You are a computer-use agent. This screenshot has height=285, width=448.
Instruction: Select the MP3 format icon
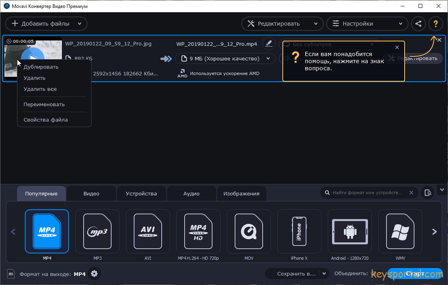pos(97,231)
